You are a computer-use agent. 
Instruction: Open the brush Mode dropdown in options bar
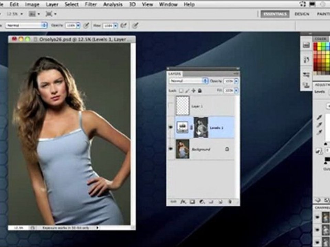point(26,25)
